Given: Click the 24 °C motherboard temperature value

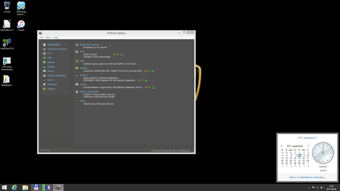Looking at the screenshot, I should 147,71.
